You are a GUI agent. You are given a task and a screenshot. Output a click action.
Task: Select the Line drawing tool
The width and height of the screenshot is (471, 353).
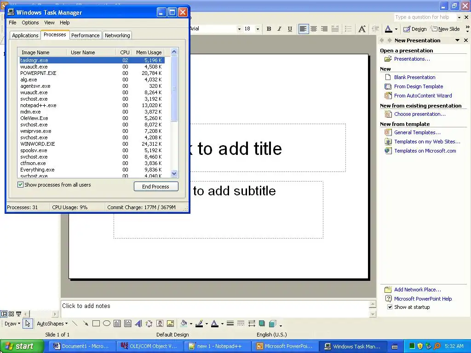click(x=75, y=324)
